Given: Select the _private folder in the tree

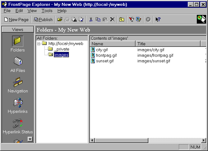Looking at the screenshot, I should (62, 49).
